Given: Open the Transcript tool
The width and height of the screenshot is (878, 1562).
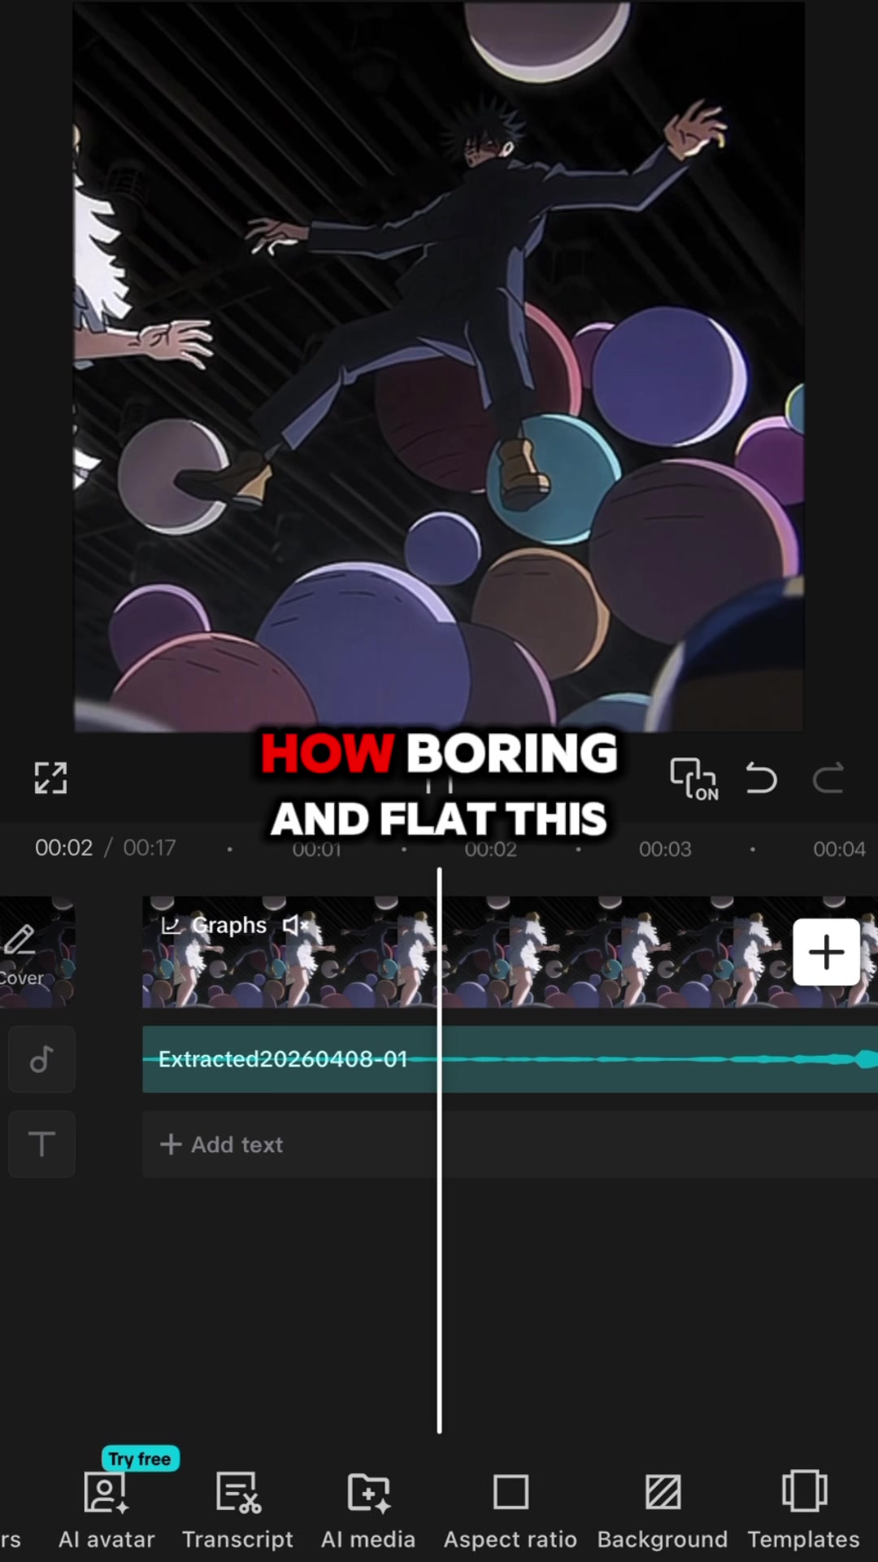Looking at the screenshot, I should coord(237,1510).
